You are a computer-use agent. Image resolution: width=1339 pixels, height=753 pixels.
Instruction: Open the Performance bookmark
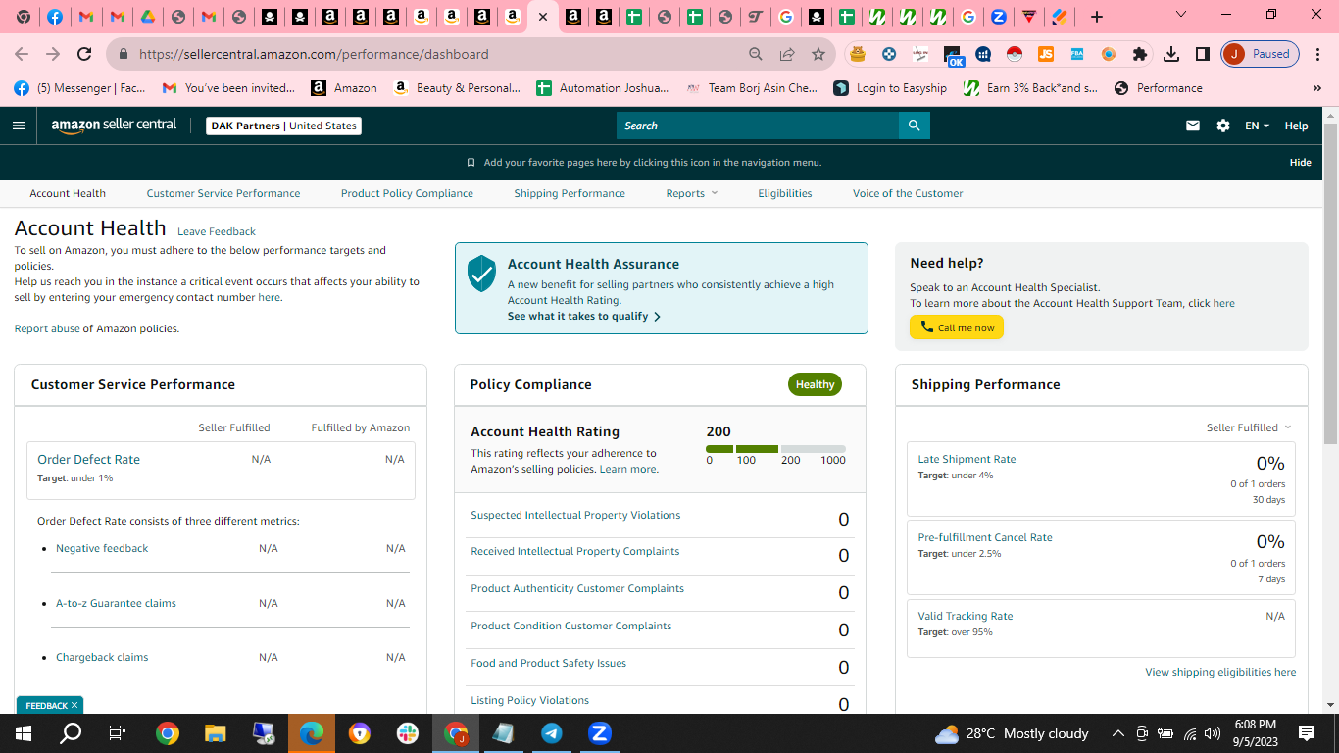tap(1158, 88)
